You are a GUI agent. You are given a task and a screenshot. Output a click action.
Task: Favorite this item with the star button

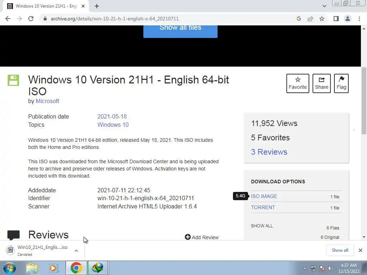[x=298, y=83]
